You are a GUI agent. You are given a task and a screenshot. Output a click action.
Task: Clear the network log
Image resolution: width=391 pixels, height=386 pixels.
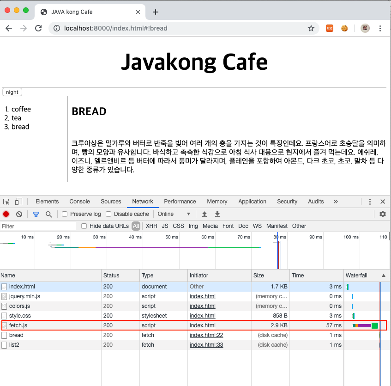(19, 214)
